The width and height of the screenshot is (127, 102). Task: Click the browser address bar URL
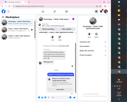tap(30, 6)
